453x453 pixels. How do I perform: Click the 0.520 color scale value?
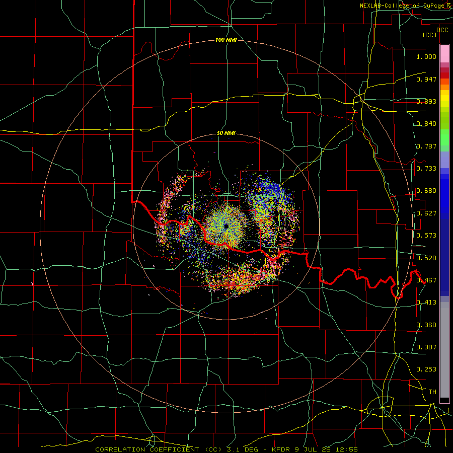tap(426, 258)
